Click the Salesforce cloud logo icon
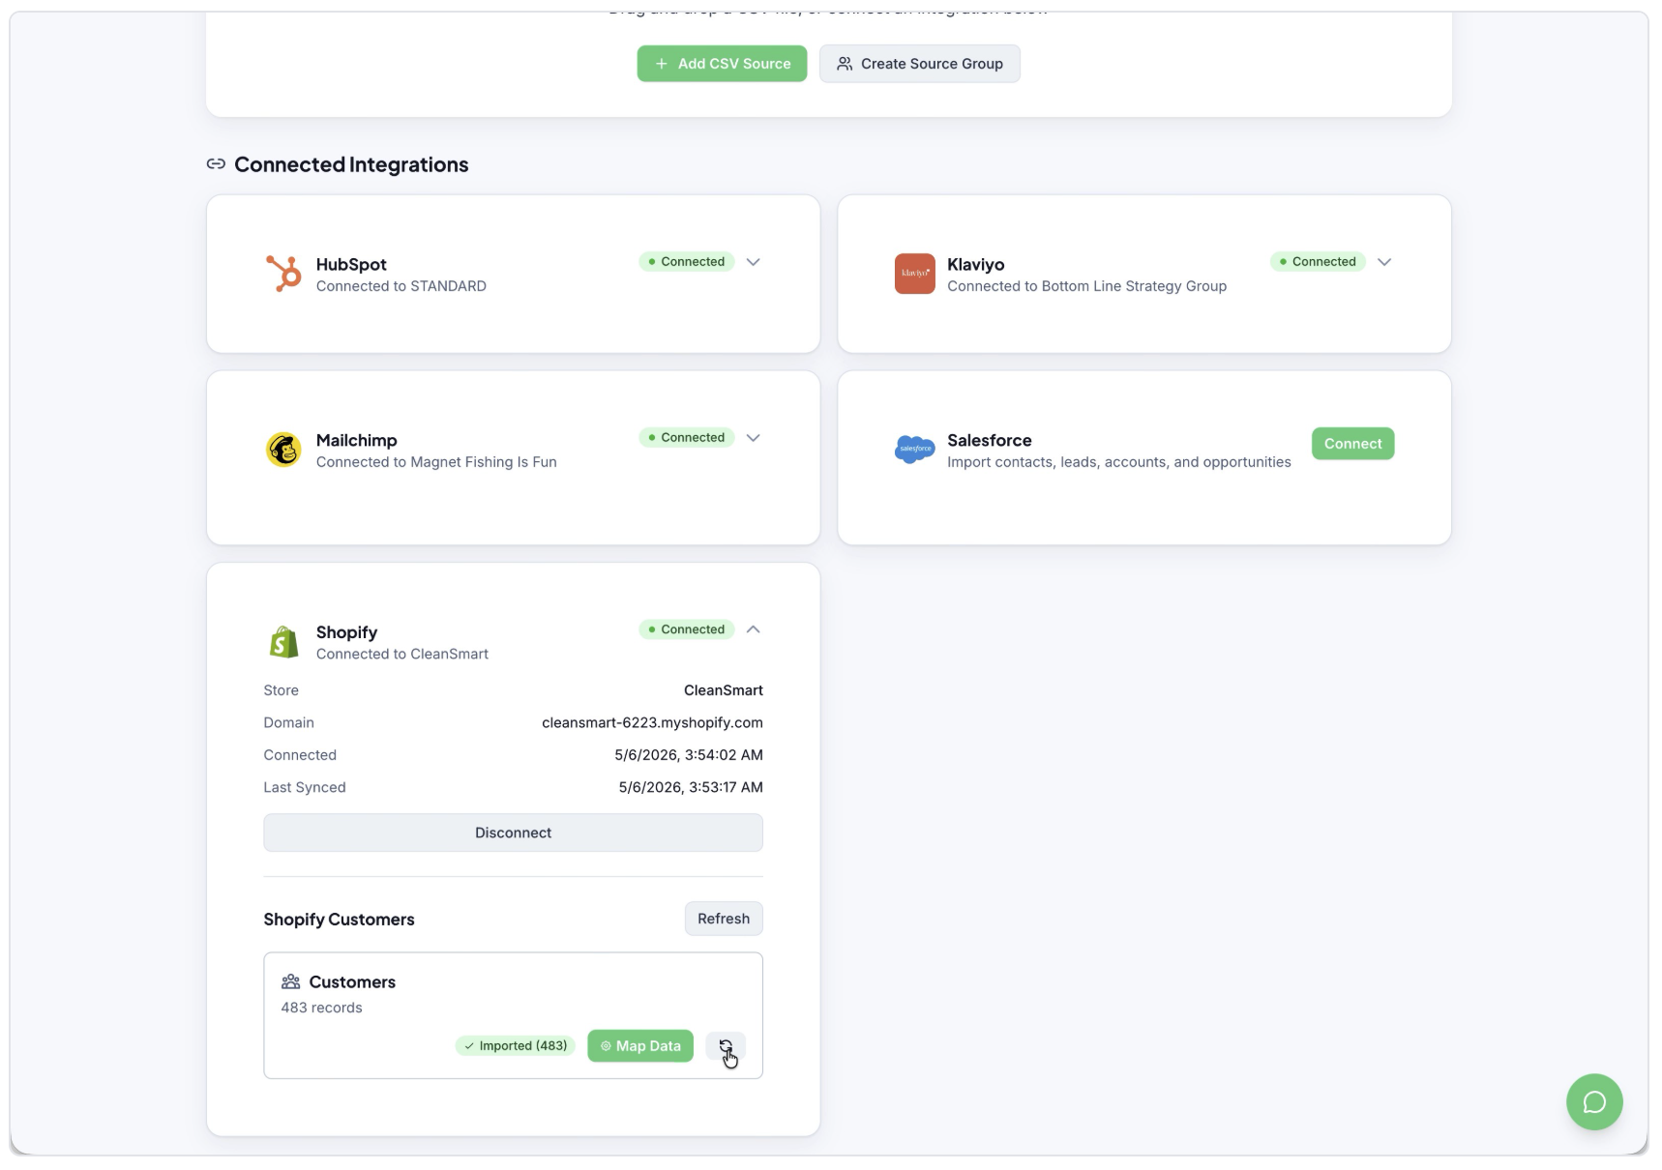Screen dimensions: 1662x1170 coord(914,449)
